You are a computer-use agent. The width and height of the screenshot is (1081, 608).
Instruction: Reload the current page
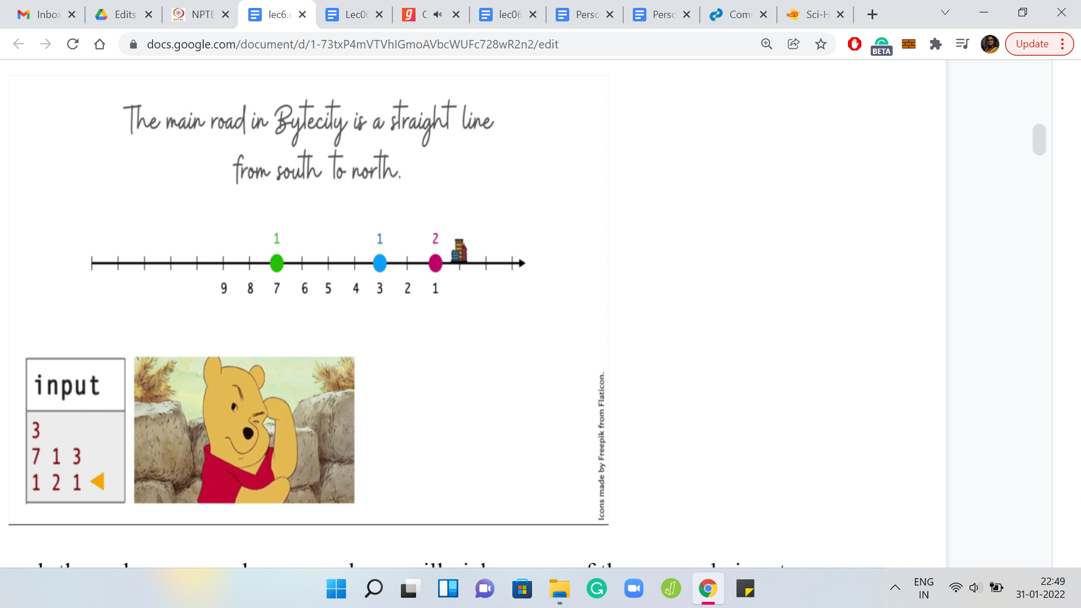73,44
